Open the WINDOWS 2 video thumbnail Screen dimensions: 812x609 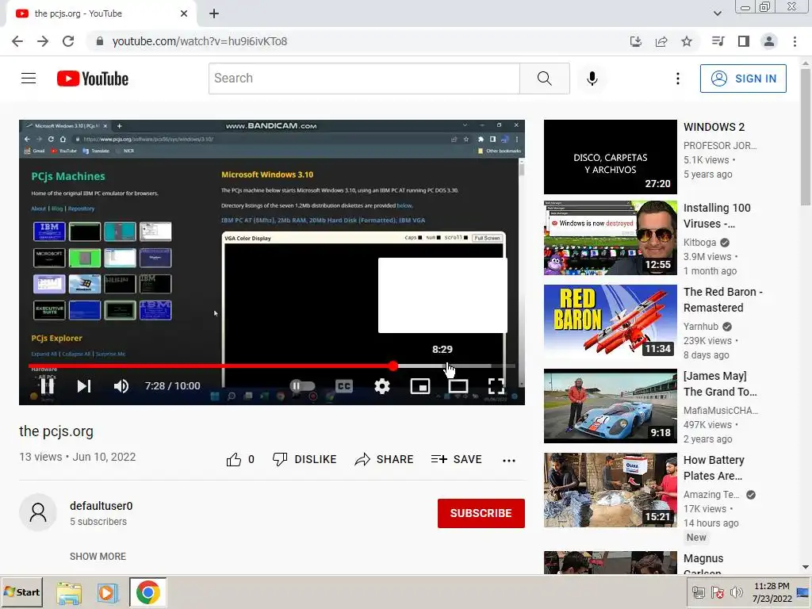click(610, 157)
